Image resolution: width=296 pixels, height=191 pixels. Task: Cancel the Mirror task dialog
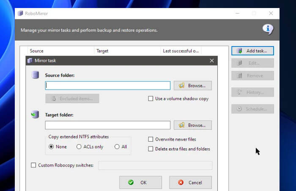point(190,183)
